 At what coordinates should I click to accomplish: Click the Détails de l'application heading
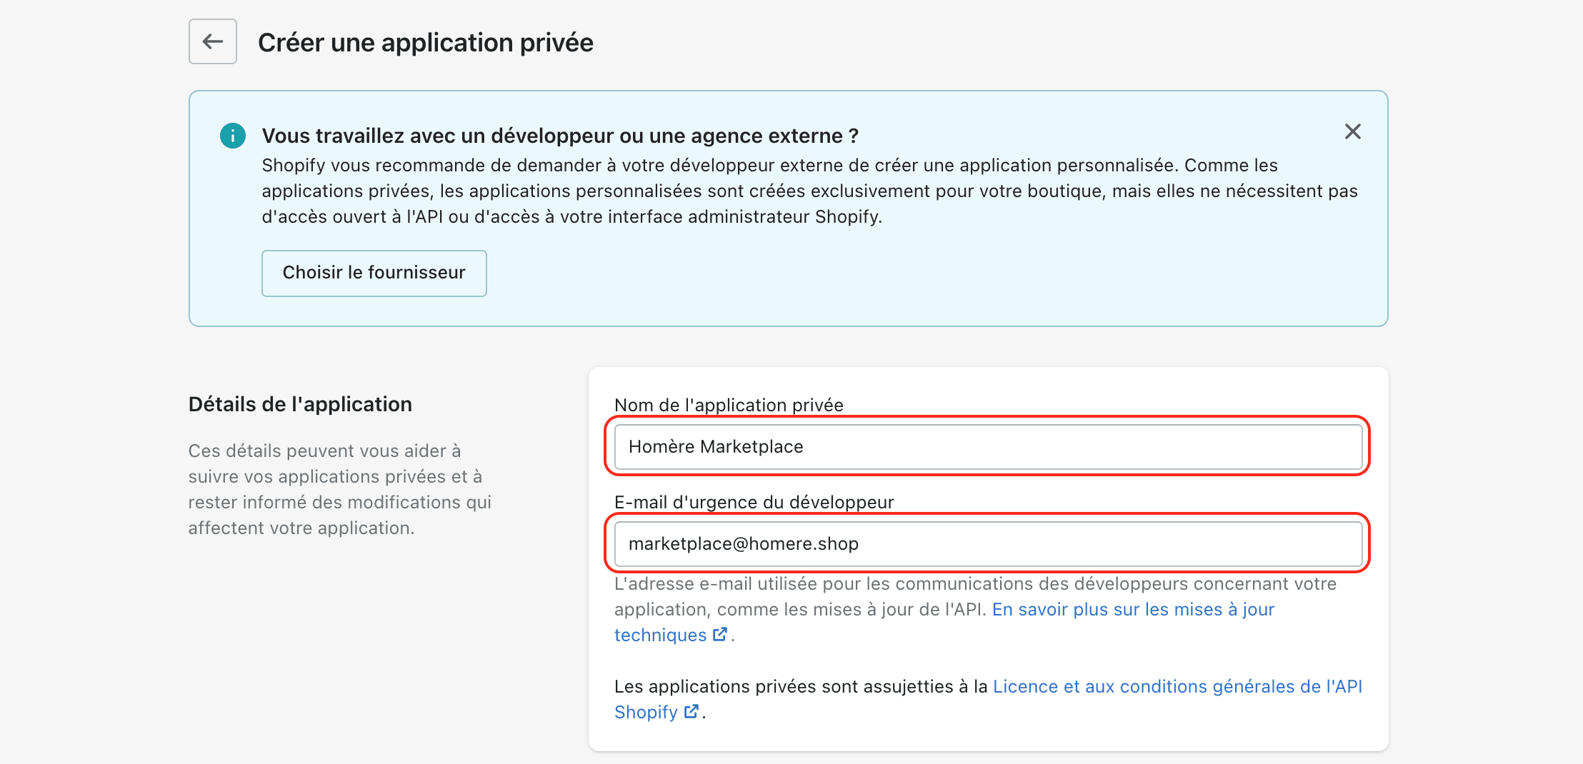tap(300, 404)
